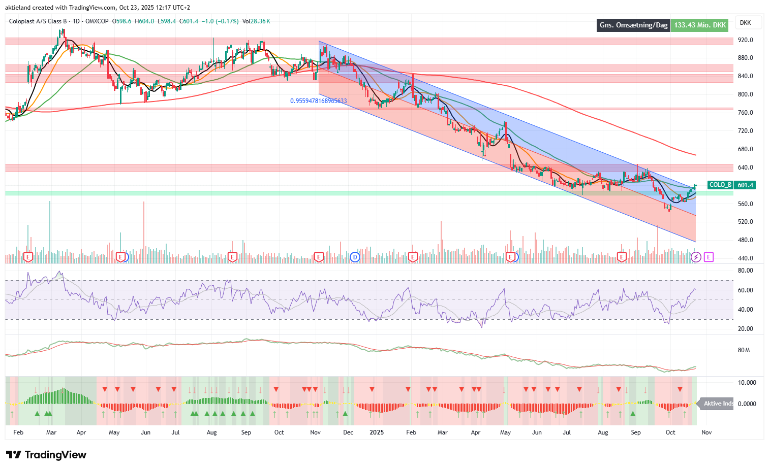
Task: Click the COLO_B 601.4 price label
Action: [732, 185]
